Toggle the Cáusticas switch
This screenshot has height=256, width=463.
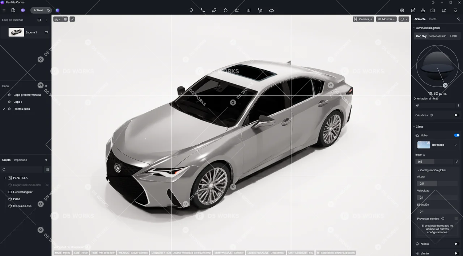[x=456, y=115]
